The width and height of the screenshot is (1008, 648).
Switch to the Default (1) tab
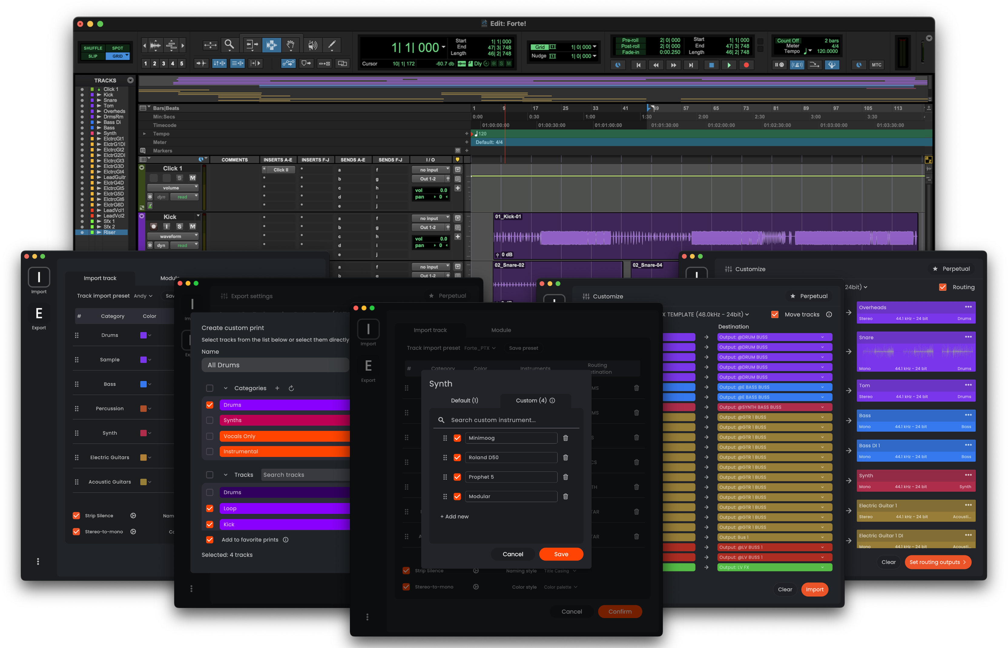point(464,401)
